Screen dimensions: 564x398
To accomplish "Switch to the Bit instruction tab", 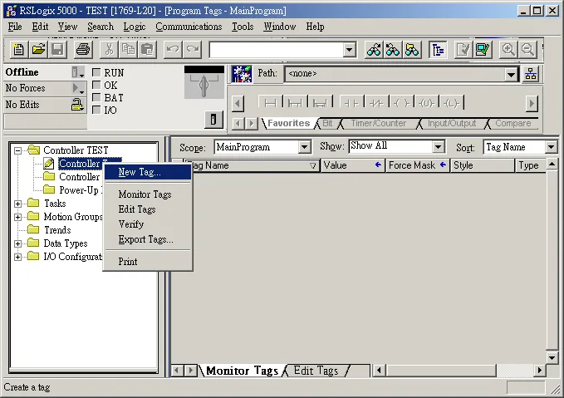I will click(x=327, y=124).
